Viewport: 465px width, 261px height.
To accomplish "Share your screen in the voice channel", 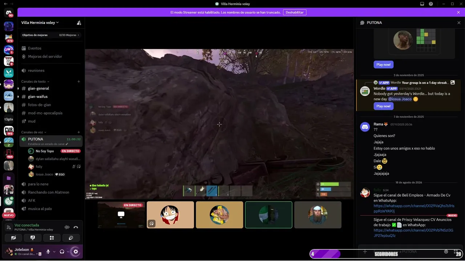I will tap(32, 238).
